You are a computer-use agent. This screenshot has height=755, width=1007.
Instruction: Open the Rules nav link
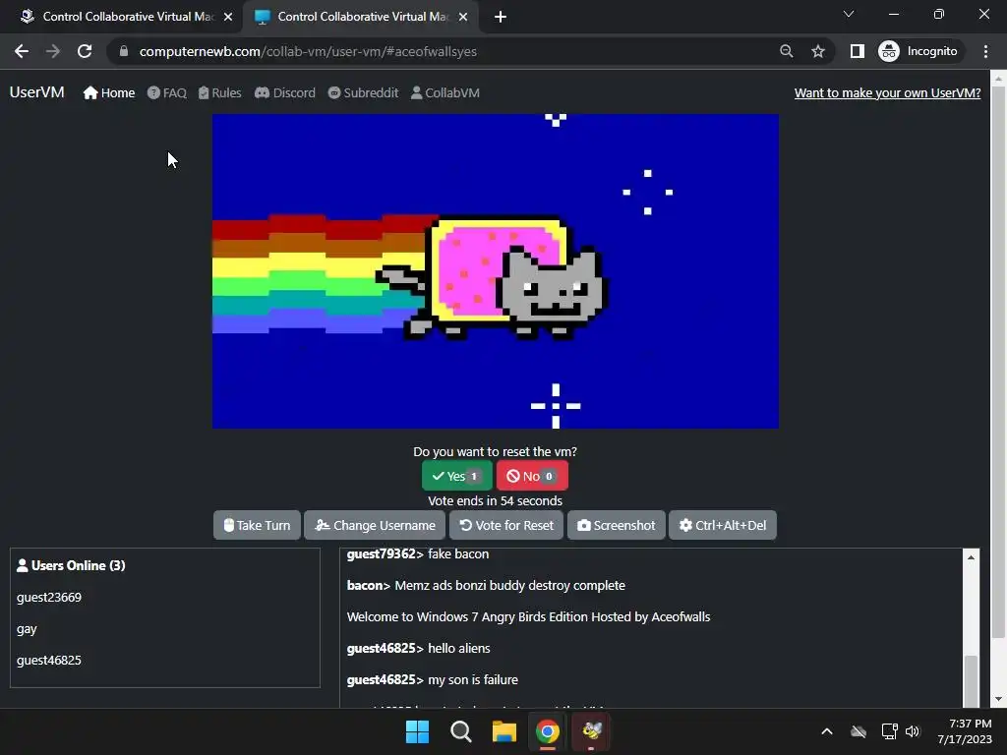219,93
